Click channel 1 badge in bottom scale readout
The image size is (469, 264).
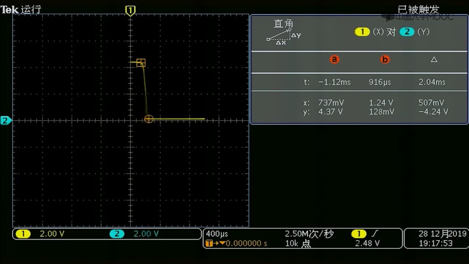click(x=23, y=234)
